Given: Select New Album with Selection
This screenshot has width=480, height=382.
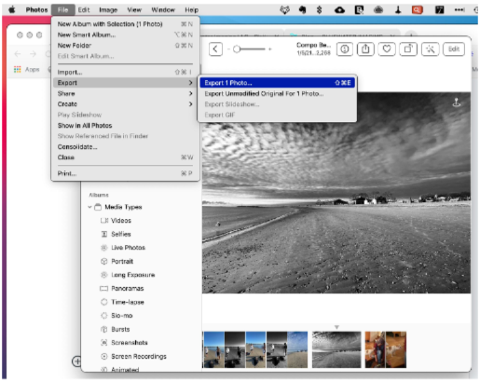Looking at the screenshot, I should coord(125,24).
